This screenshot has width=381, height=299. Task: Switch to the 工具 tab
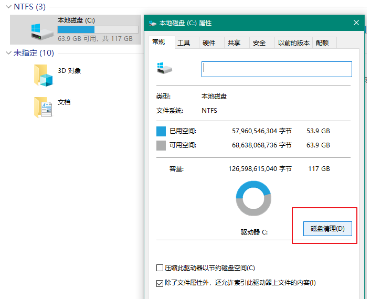click(x=187, y=43)
